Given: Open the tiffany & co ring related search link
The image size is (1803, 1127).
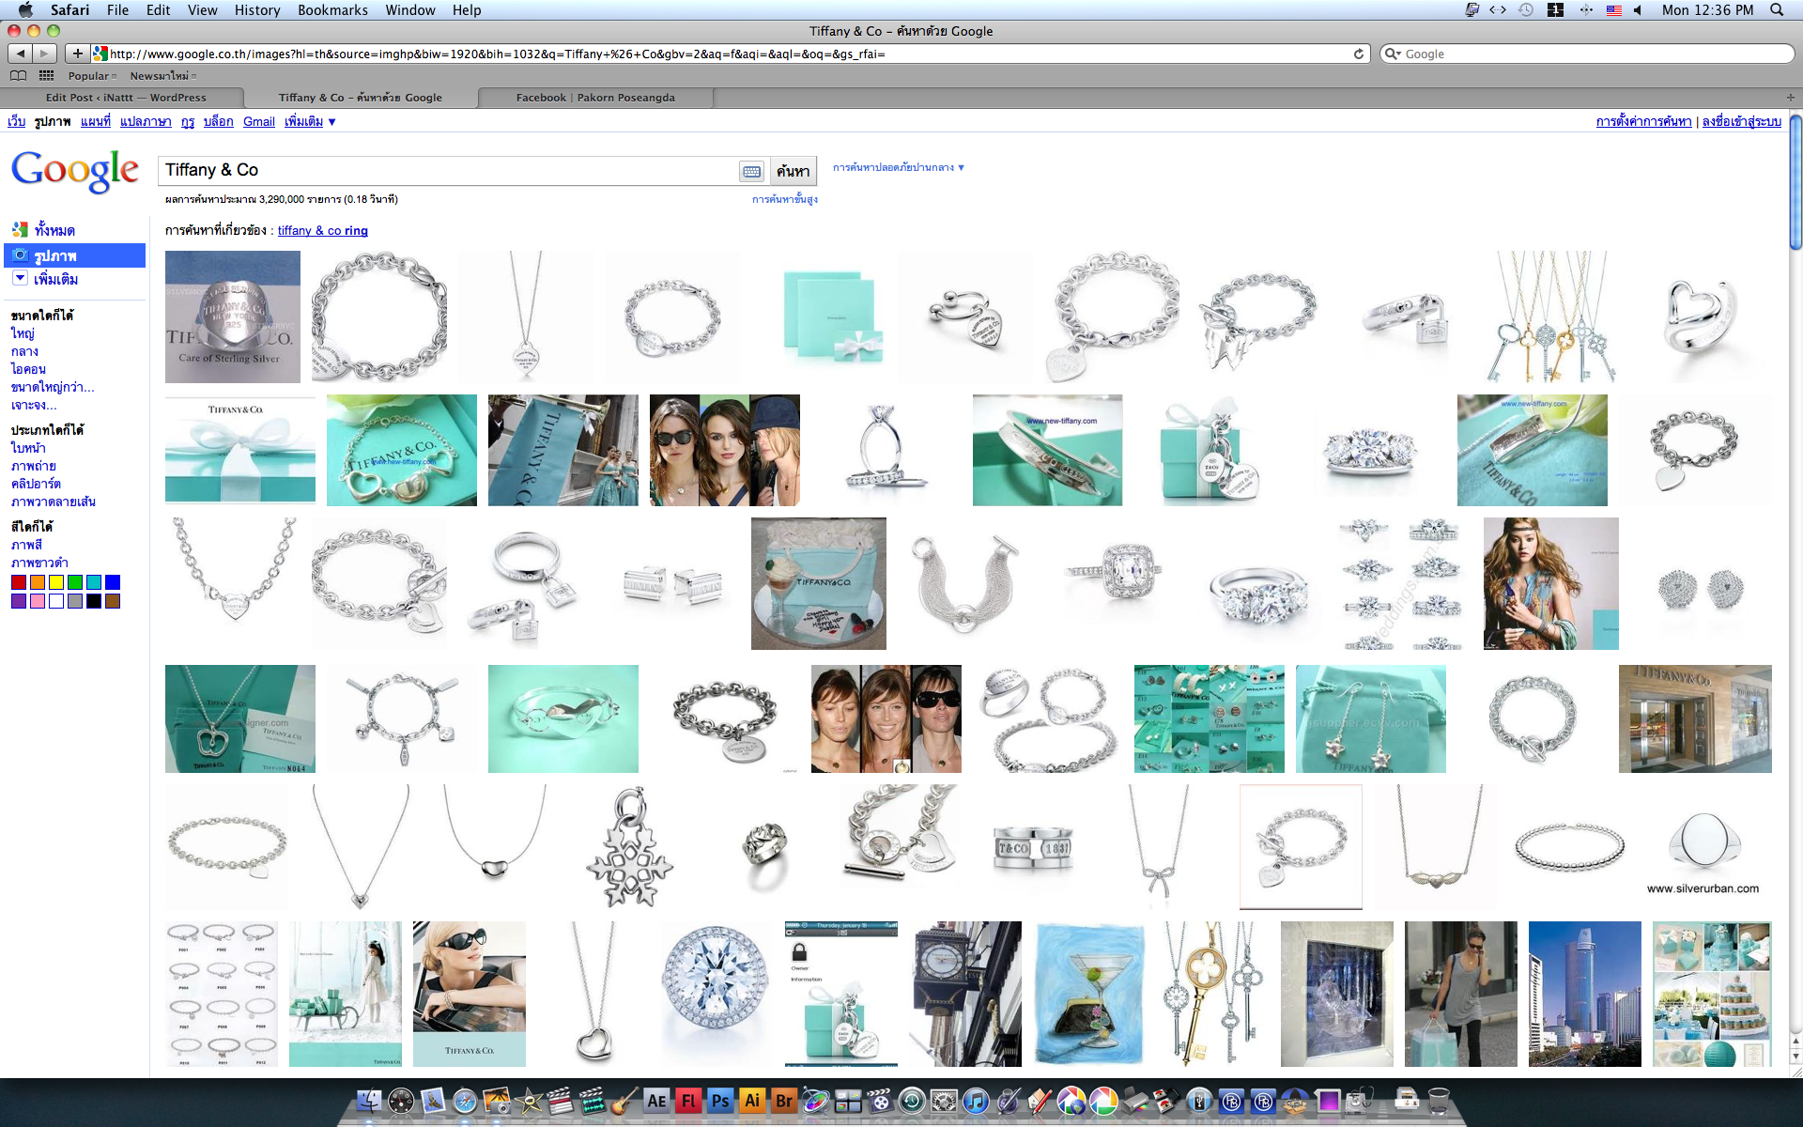Looking at the screenshot, I should pos(323,230).
